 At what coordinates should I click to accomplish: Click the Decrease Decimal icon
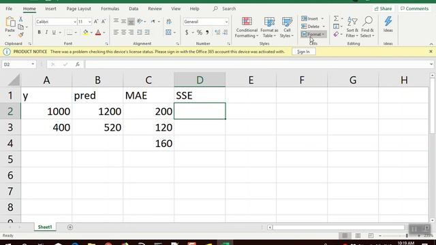[x=225, y=33]
